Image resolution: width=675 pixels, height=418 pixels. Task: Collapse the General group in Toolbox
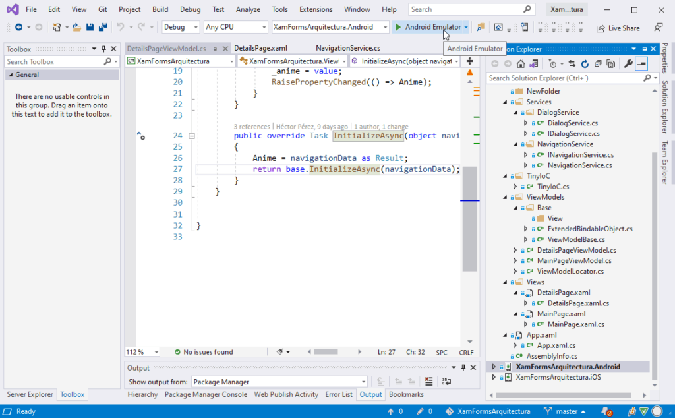point(11,75)
